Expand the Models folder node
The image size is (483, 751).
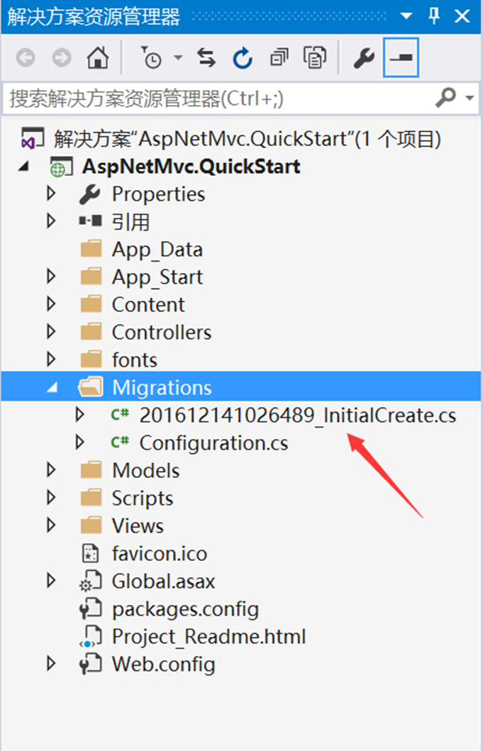point(51,470)
